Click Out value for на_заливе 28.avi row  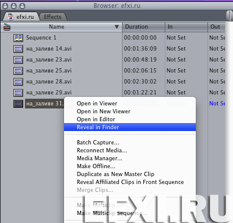click(x=217, y=82)
